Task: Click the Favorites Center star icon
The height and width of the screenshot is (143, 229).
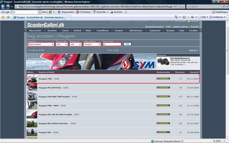Action: 3,17
